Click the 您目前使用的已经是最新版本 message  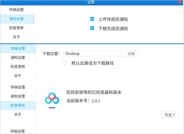pos(94,92)
